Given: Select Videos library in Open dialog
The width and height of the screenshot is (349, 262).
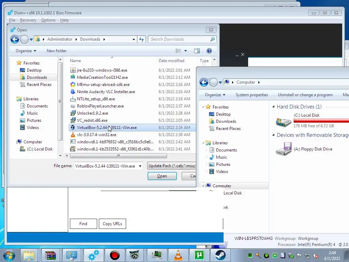Looking at the screenshot, I should pyautogui.click(x=33, y=128).
